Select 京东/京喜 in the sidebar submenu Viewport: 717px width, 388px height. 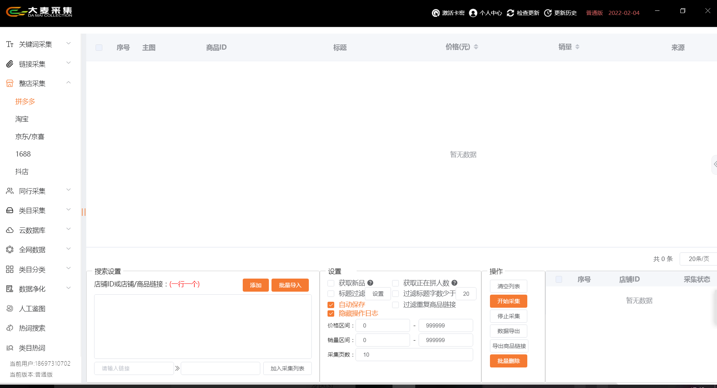[30, 137]
